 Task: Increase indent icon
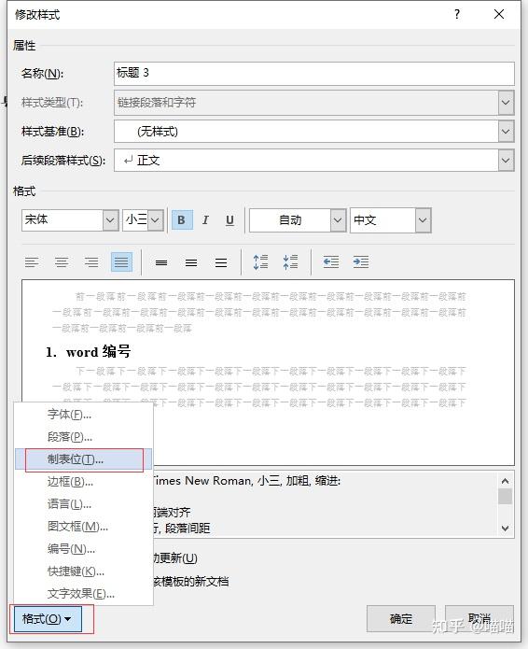coord(360,262)
